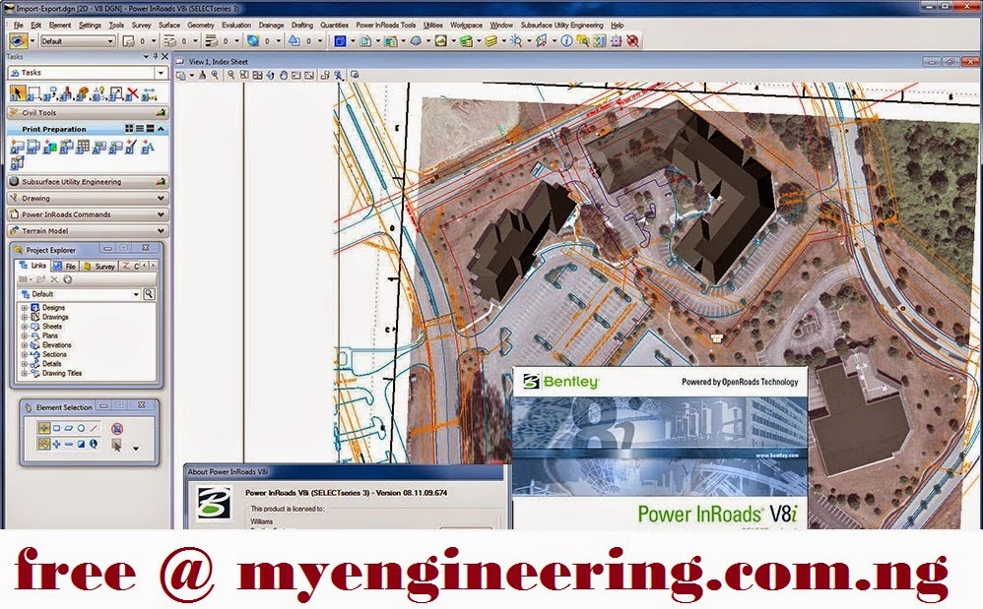Click the refresh icon in Project Explorer toolbar
Screen dimensions: 983x609
point(68,279)
